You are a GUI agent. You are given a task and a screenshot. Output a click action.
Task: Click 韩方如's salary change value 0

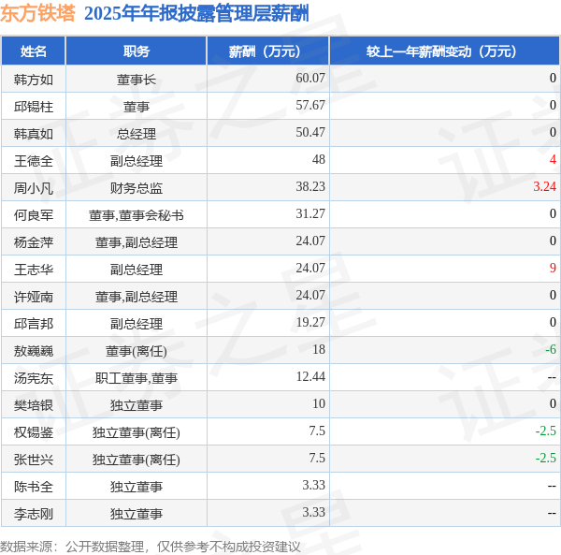(x=553, y=78)
